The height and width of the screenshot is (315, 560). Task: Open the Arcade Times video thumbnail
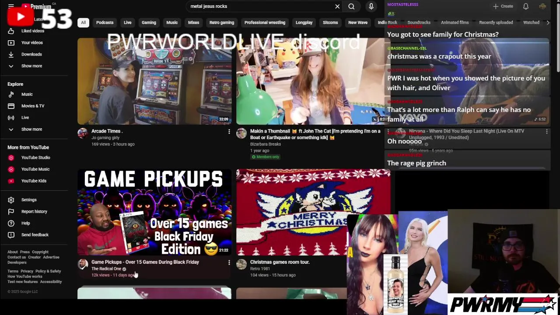point(154,81)
